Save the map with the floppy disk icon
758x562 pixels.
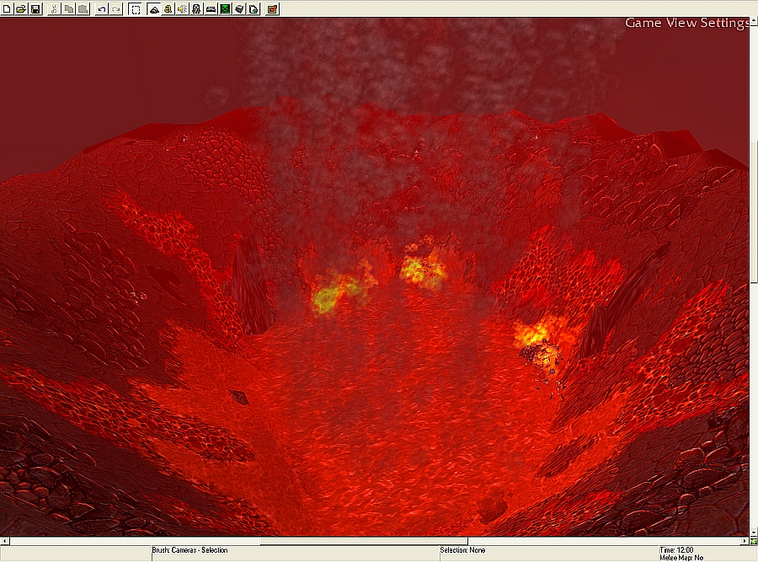pyautogui.click(x=35, y=8)
